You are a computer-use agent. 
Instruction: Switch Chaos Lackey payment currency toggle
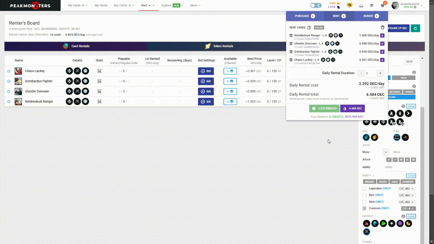(382, 60)
